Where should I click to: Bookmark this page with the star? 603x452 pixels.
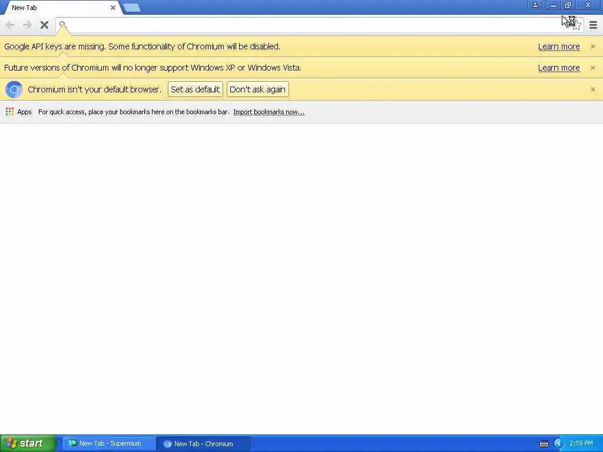[x=577, y=25]
